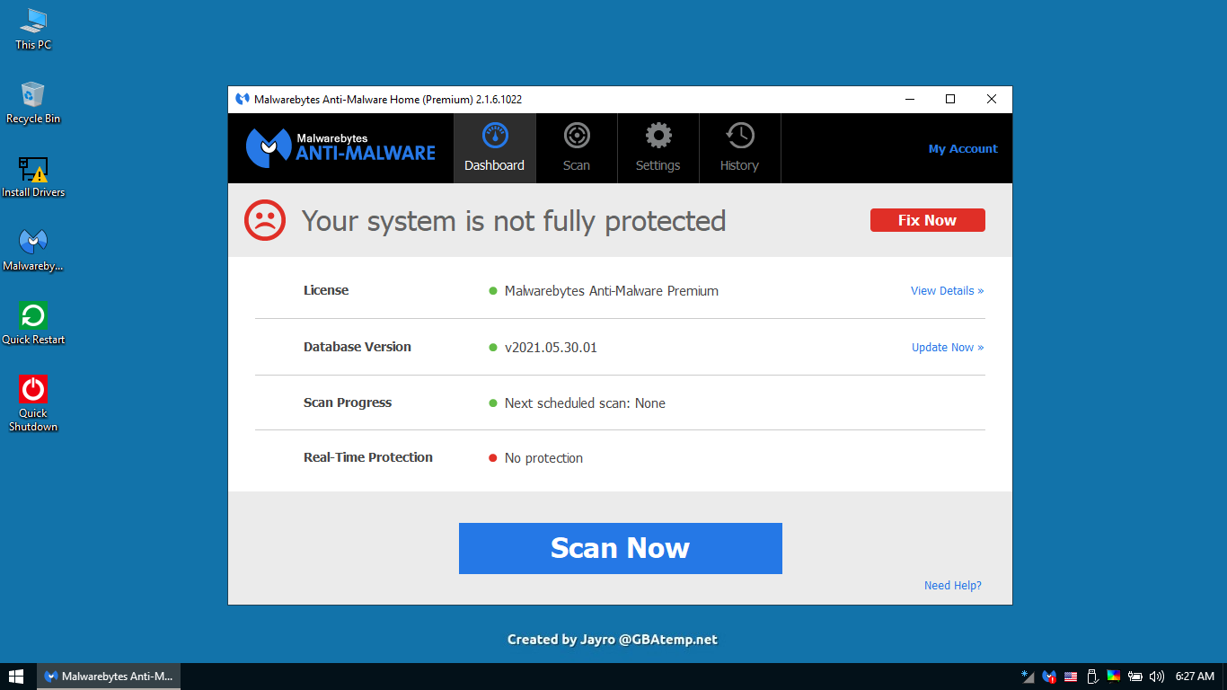Click the Malwarebytes taskbar button
Image resolution: width=1227 pixels, height=690 pixels.
pos(109,677)
